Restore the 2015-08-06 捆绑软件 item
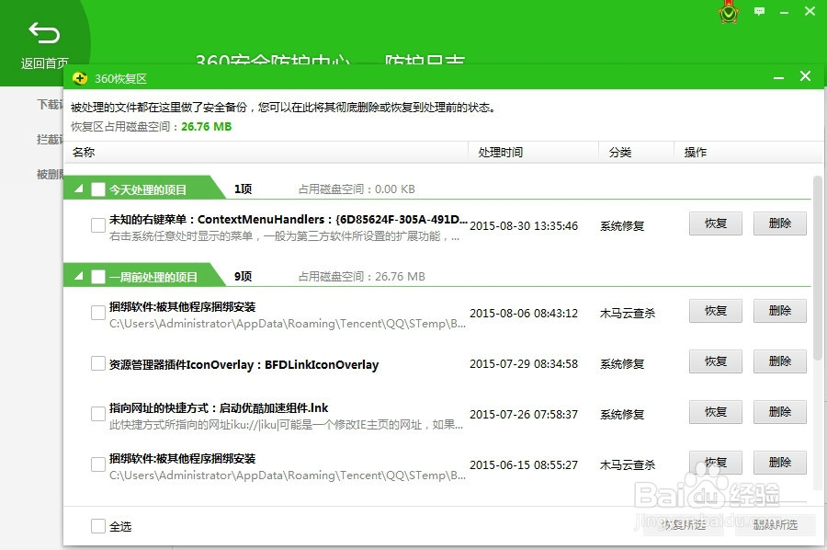The image size is (827, 550). click(x=716, y=311)
